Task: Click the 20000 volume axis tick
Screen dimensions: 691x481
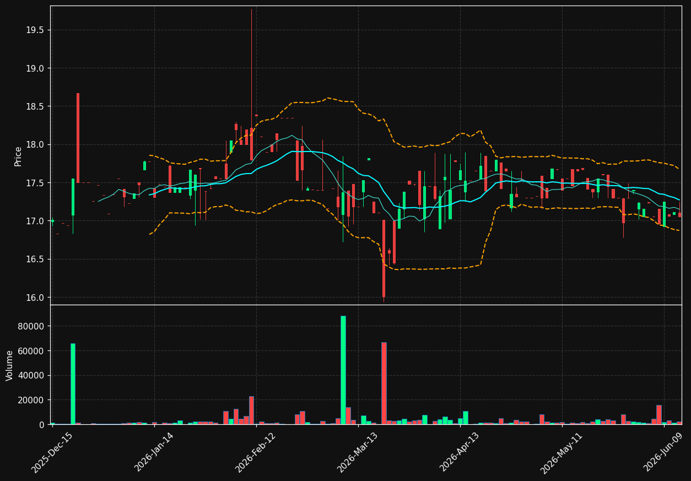Action: tap(31, 400)
